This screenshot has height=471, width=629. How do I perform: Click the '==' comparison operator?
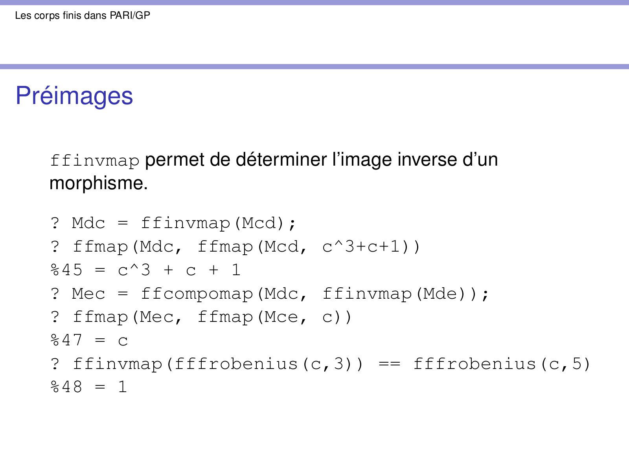tap(389, 364)
